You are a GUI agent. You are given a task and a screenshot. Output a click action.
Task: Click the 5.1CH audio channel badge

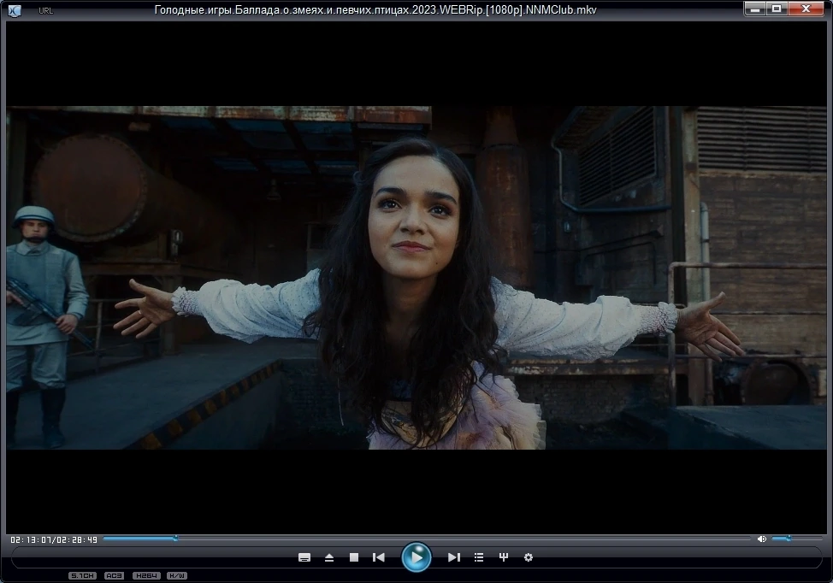[82, 575]
